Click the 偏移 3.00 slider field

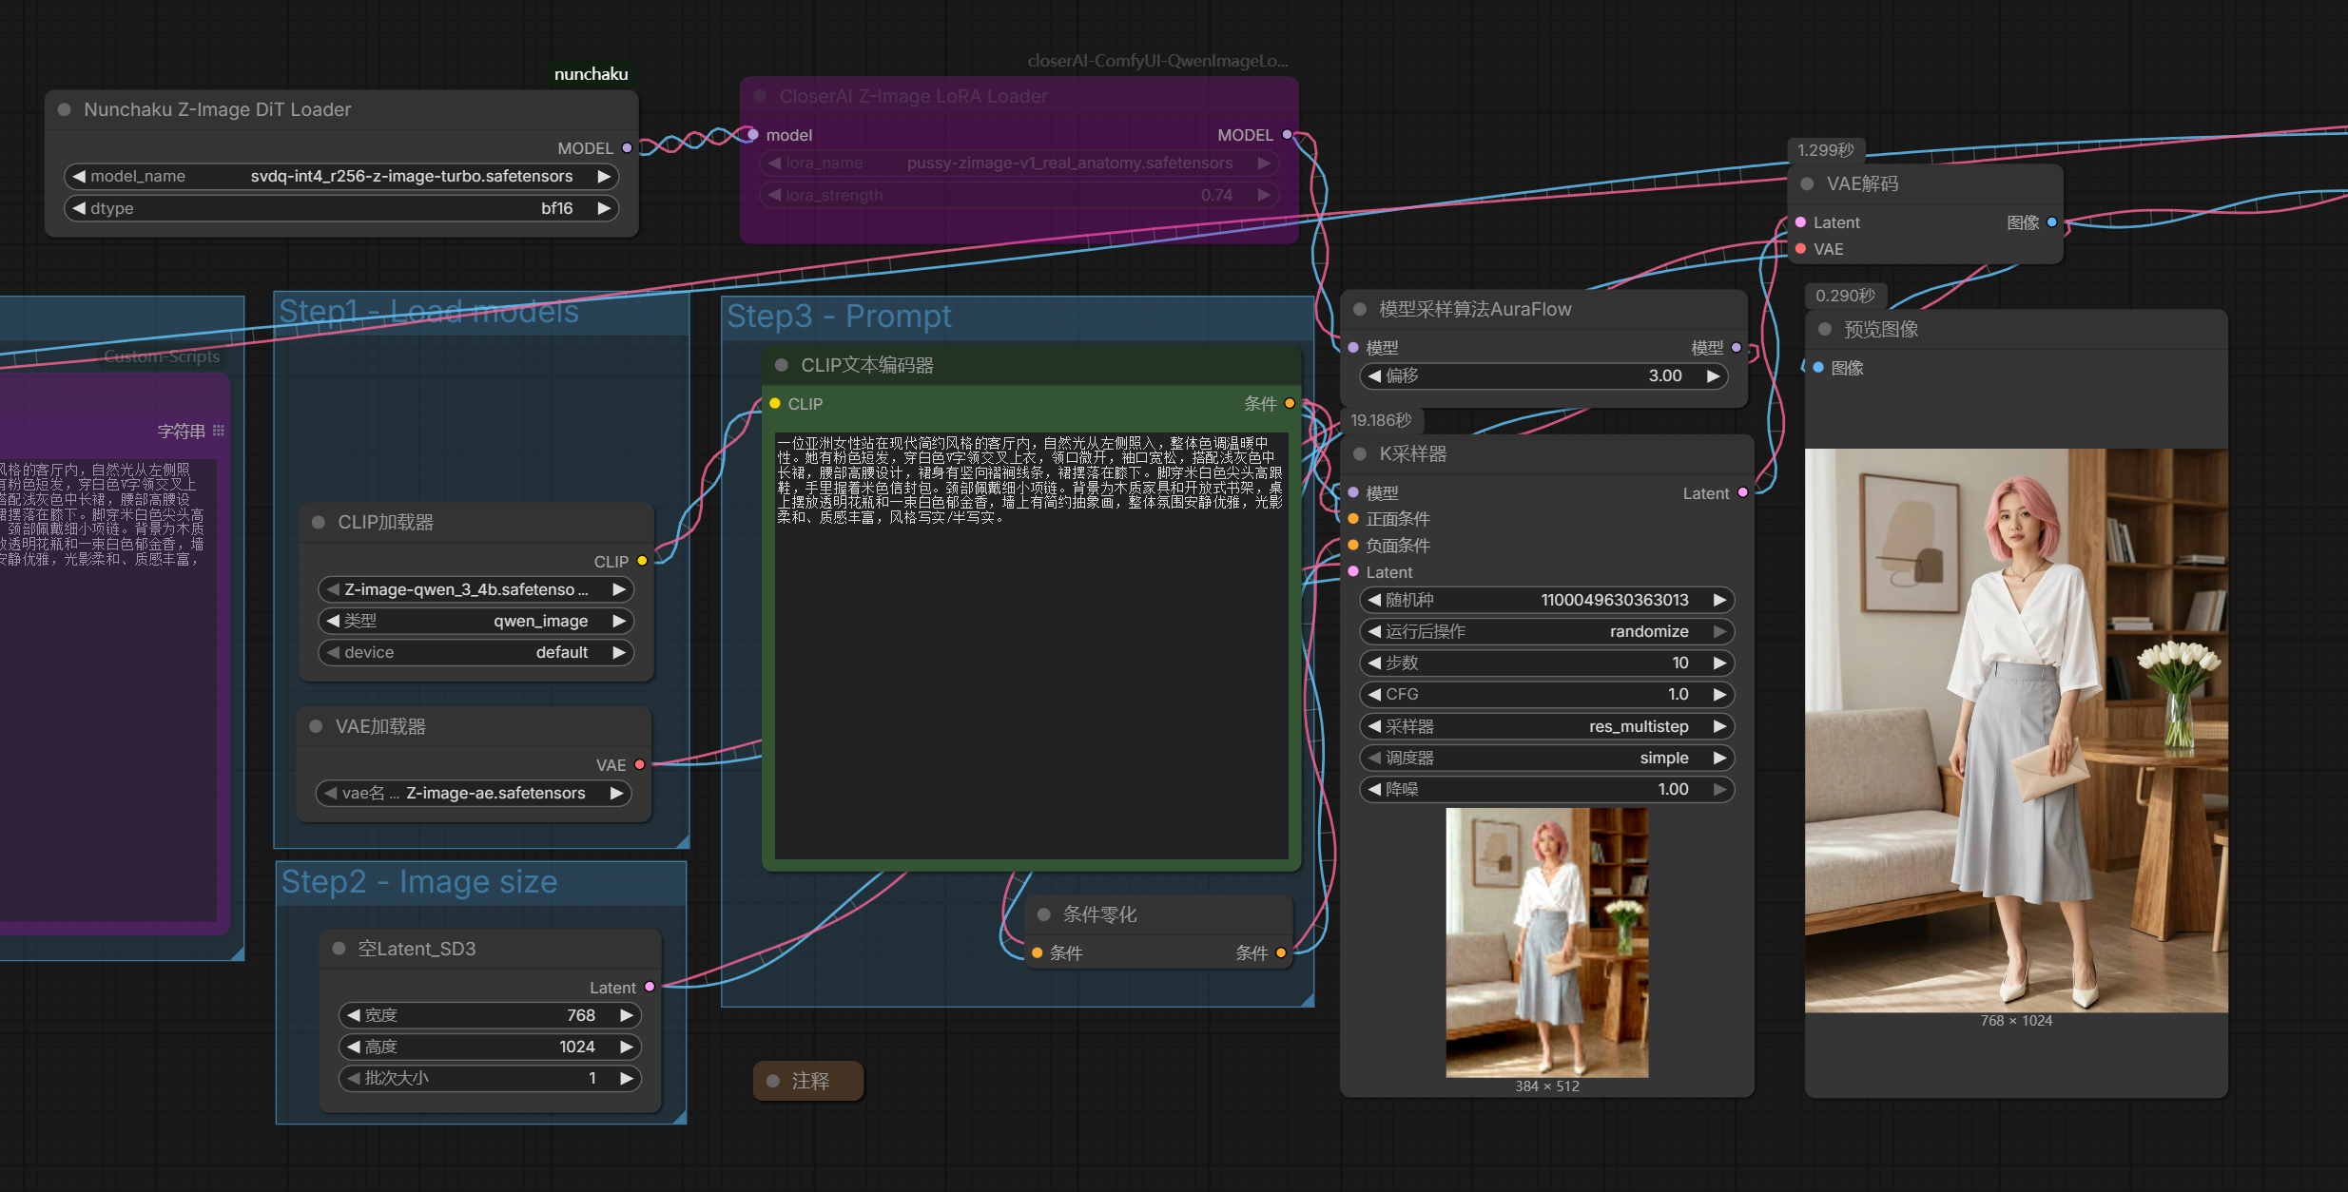(x=1543, y=375)
